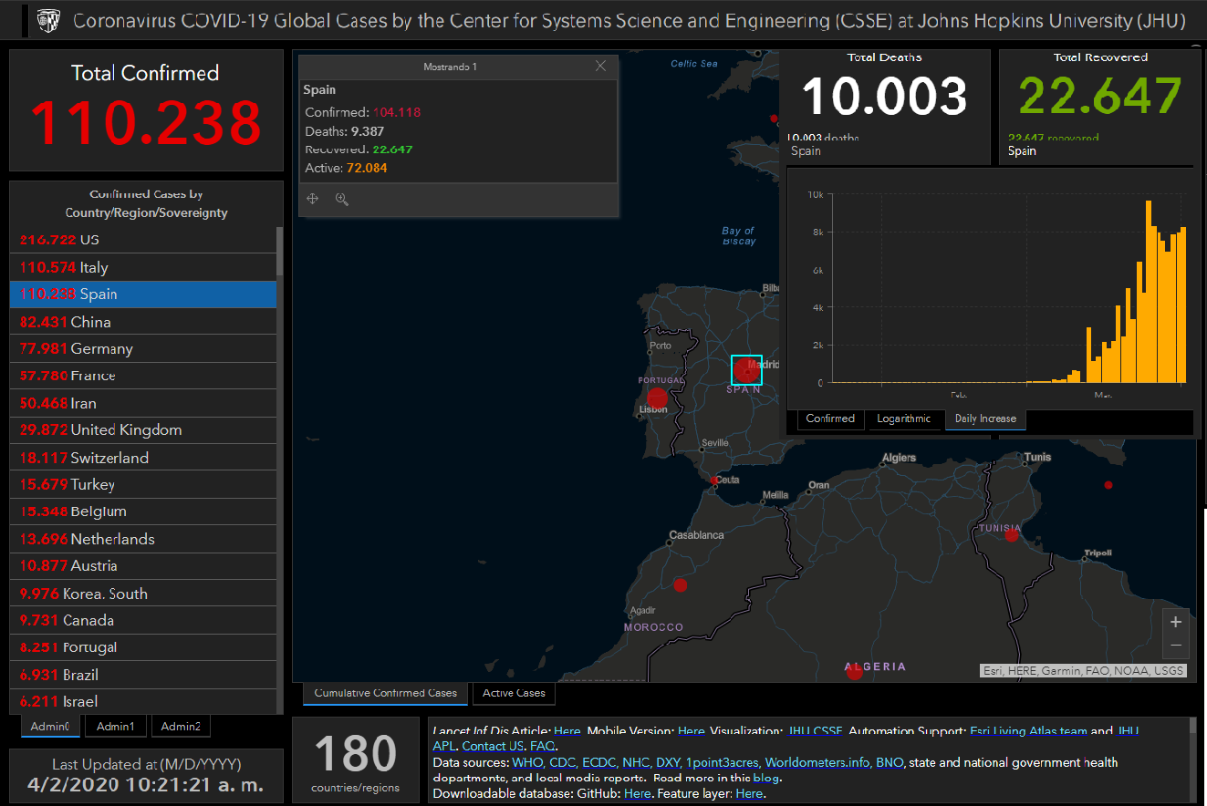
Task: Select Netherlands in the country list
Action: 143,539
